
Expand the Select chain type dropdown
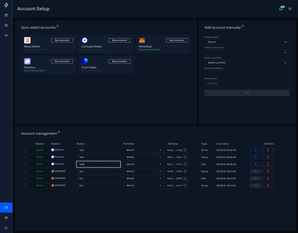[247, 52]
